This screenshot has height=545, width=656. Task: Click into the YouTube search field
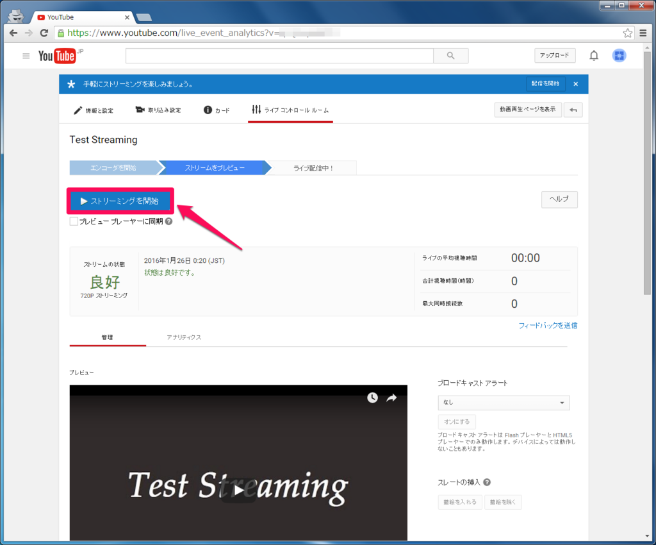279,56
